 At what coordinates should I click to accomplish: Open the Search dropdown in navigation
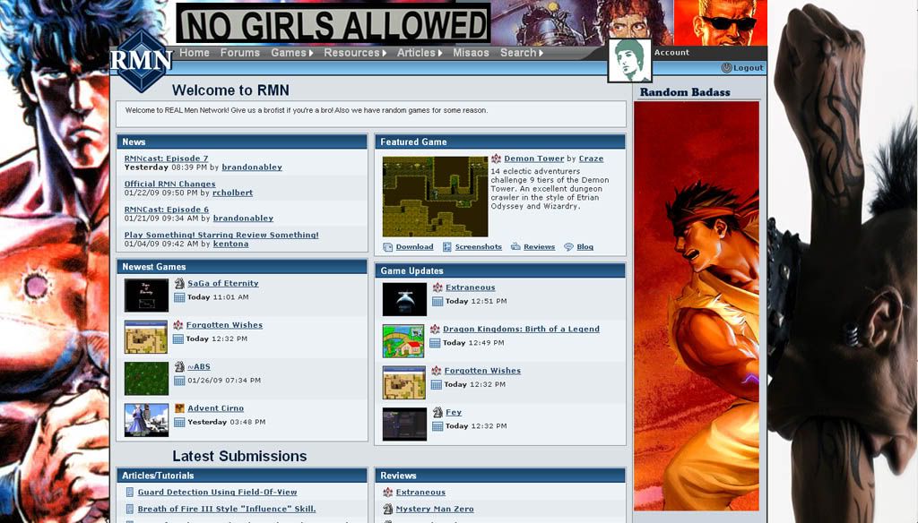(521, 53)
